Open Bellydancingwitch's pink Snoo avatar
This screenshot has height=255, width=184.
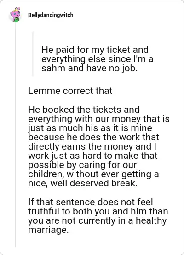click(15, 15)
